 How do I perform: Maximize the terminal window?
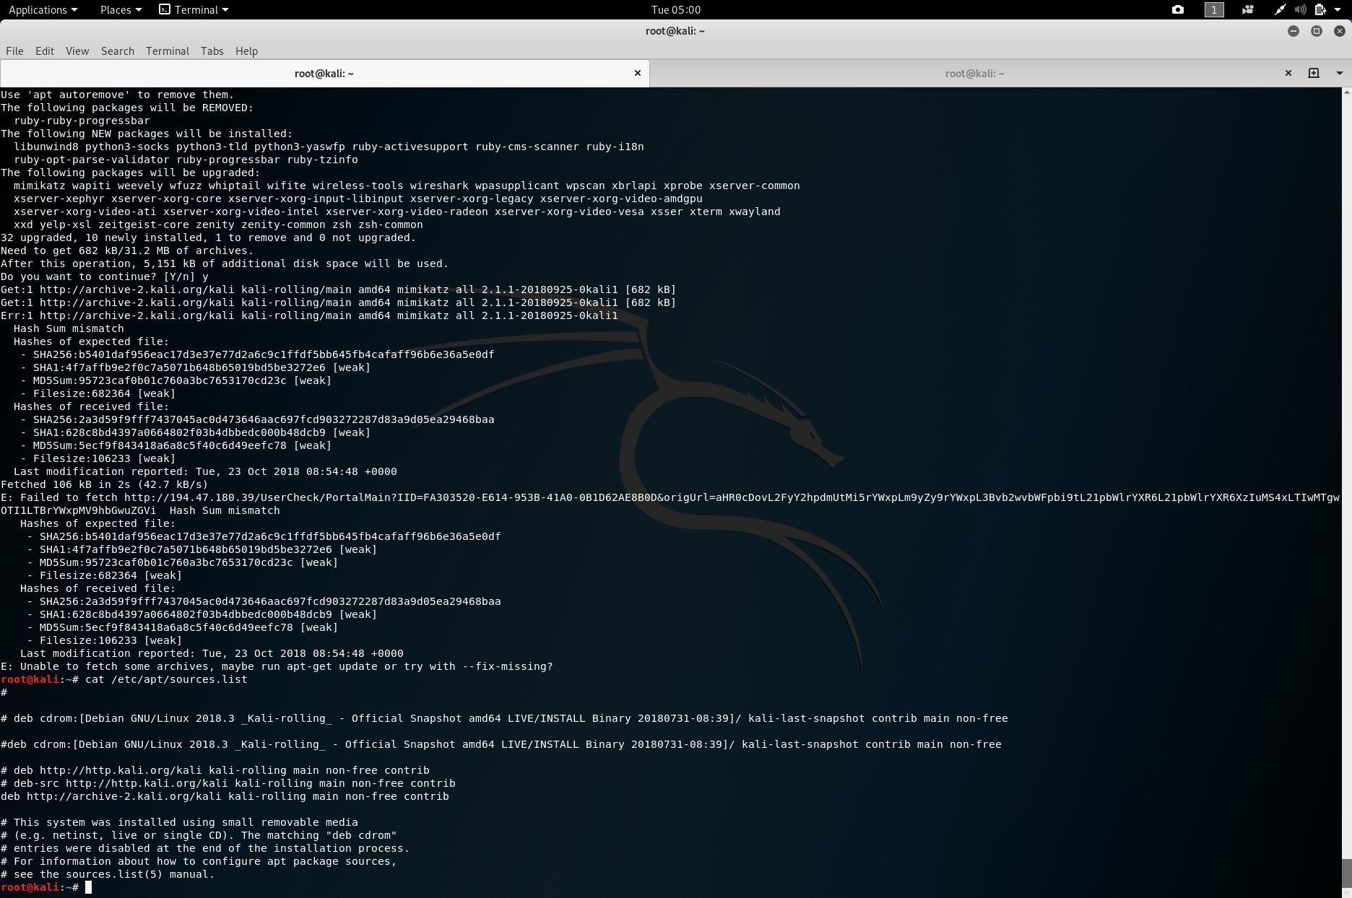1317,31
